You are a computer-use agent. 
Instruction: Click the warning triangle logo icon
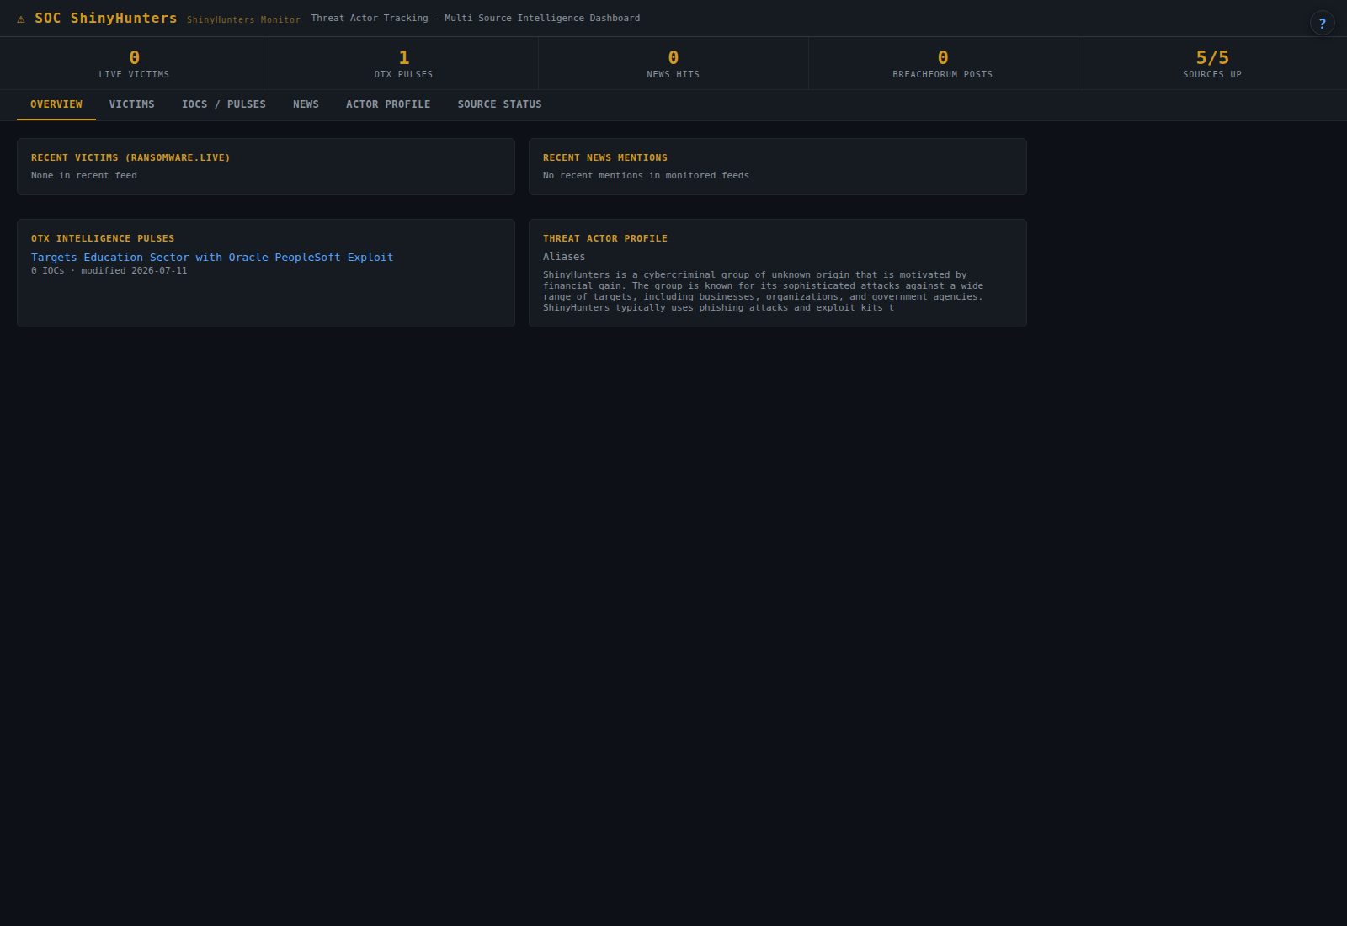[21, 19]
